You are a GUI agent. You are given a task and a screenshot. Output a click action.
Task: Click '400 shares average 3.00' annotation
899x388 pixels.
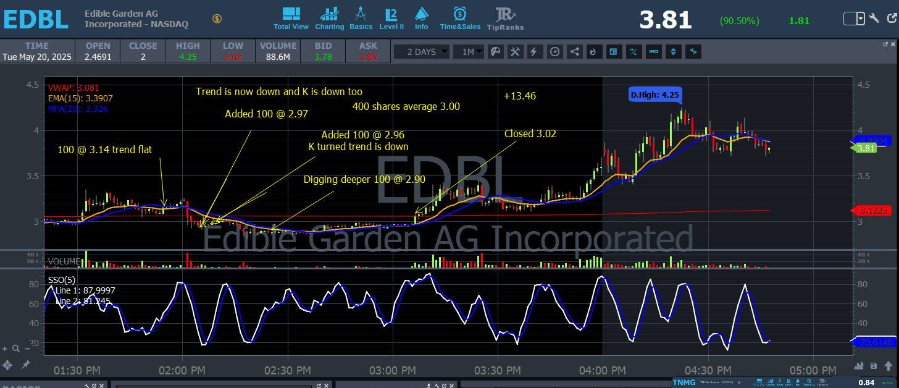[406, 106]
